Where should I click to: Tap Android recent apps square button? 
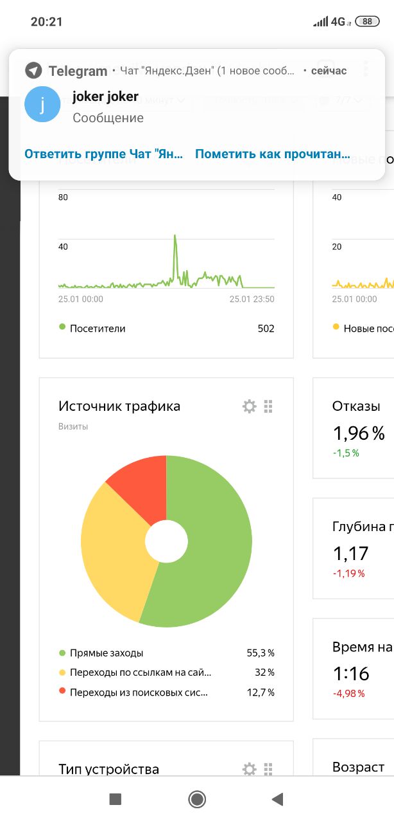(116, 799)
